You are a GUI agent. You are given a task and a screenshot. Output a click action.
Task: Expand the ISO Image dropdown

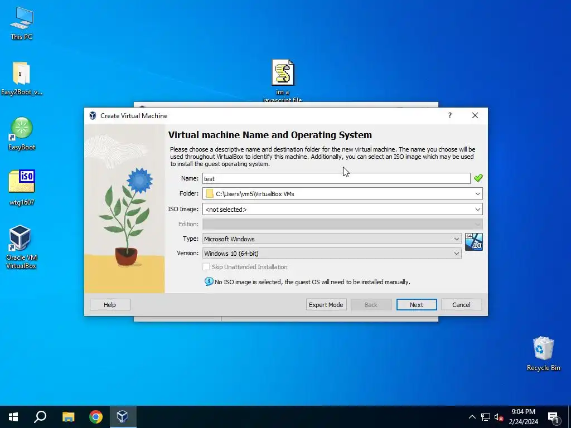[x=478, y=210]
